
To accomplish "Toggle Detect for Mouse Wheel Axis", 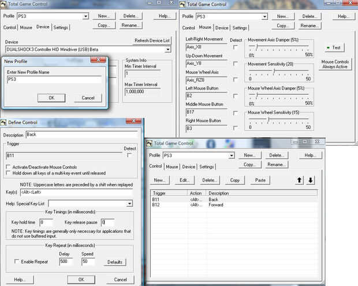I will coord(236,80).
